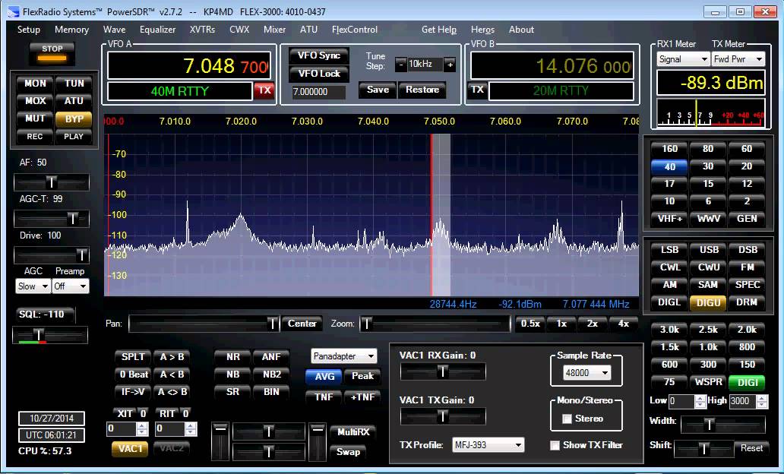Select the WWV band button

[x=708, y=219]
